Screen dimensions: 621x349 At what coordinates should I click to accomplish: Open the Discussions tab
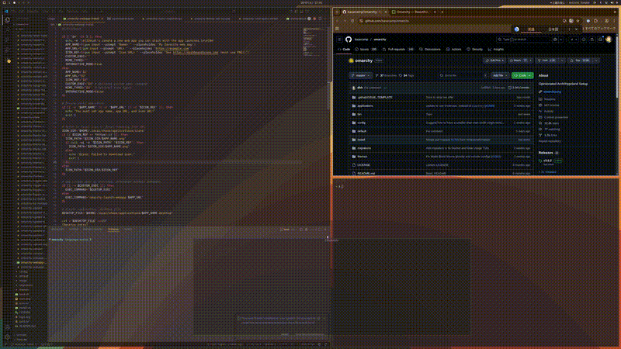tap(430, 50)
